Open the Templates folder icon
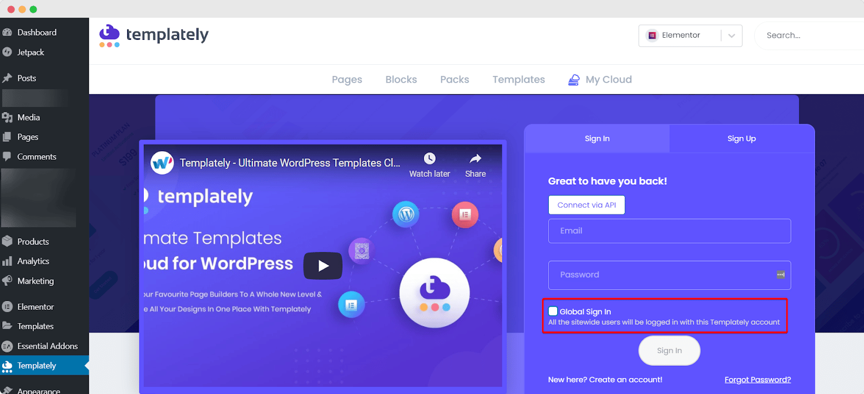 [x=7, y=326]
